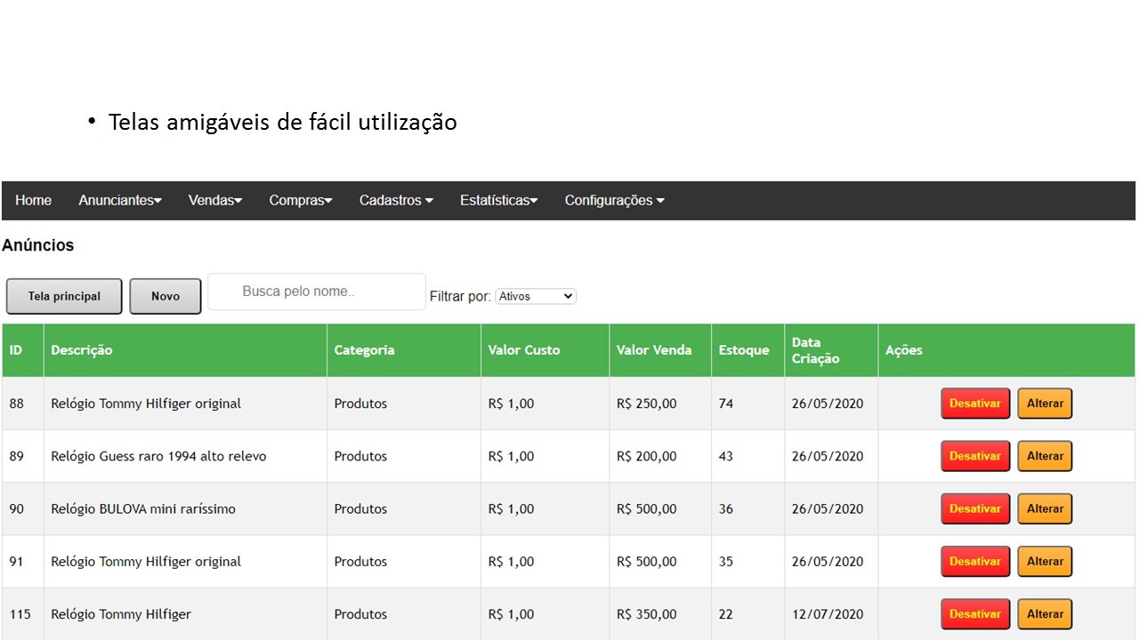Alter announcement 89 Relógio Guess raro
This screenshot has width=1139, height=640.
[x=1044, y=455]
